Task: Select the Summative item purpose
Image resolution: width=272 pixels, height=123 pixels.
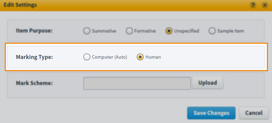Action: coord(87,31)
